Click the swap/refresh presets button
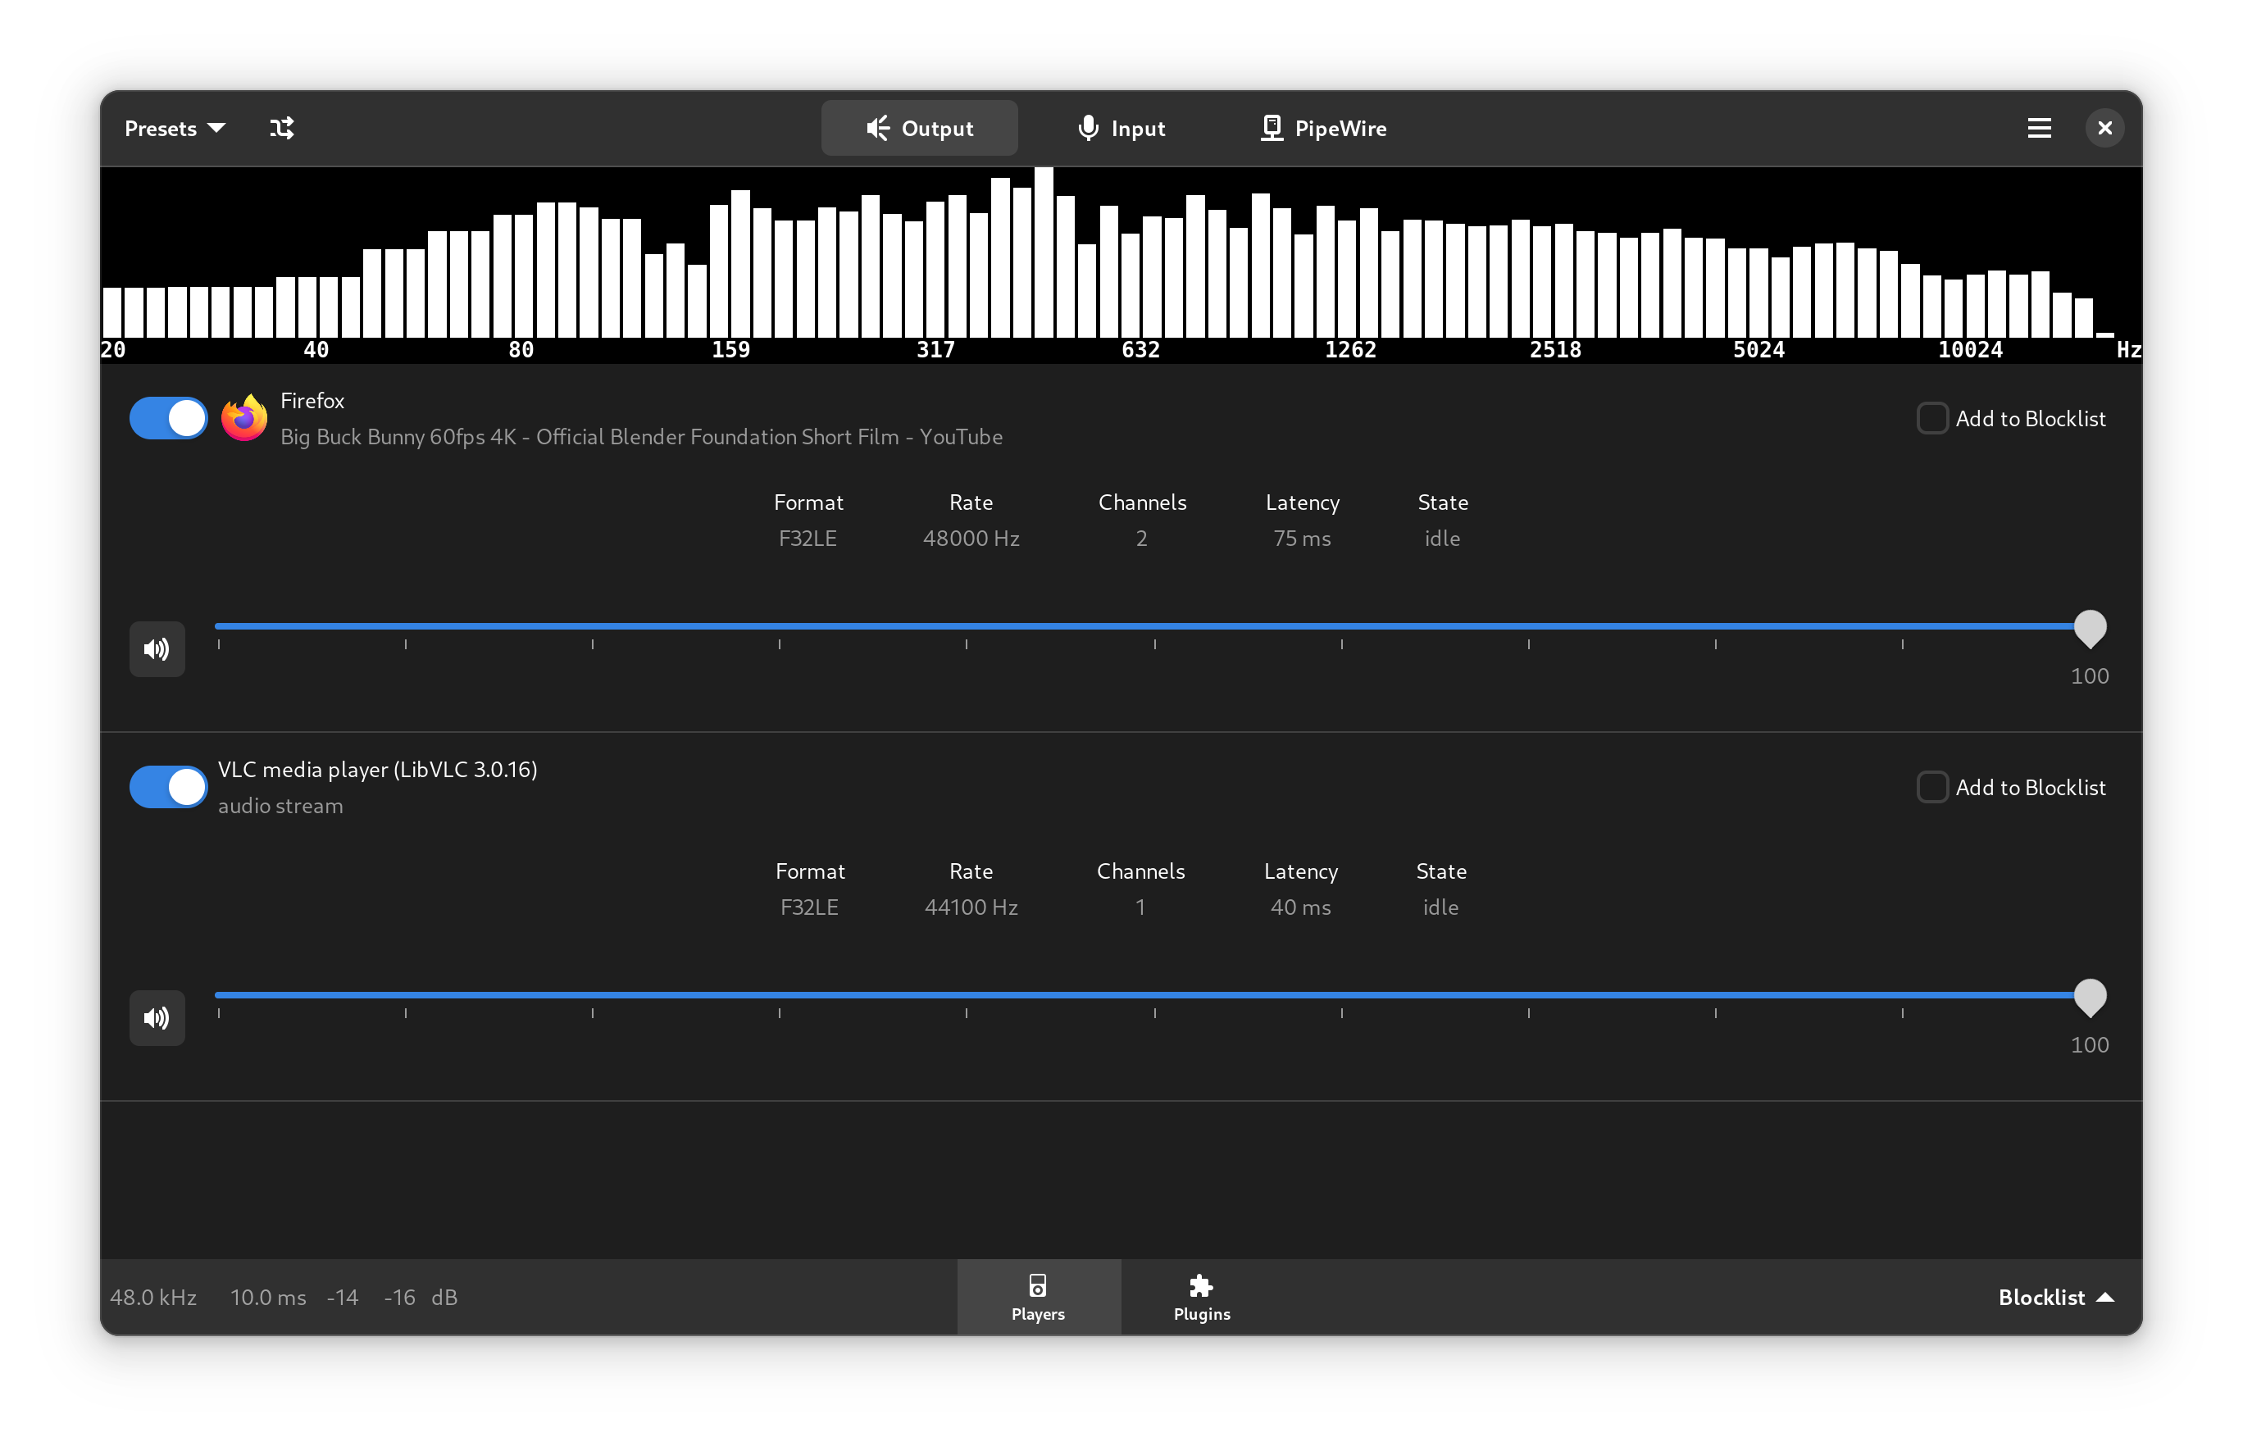The image size is (2243, 1446). 280,127
